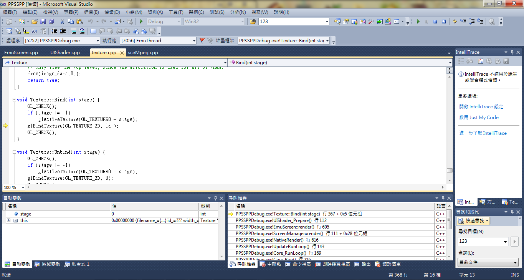Viewport: 524px width, 280px height.
Task: Open the 處理序 process dropdown
Action: coord(97,41)
